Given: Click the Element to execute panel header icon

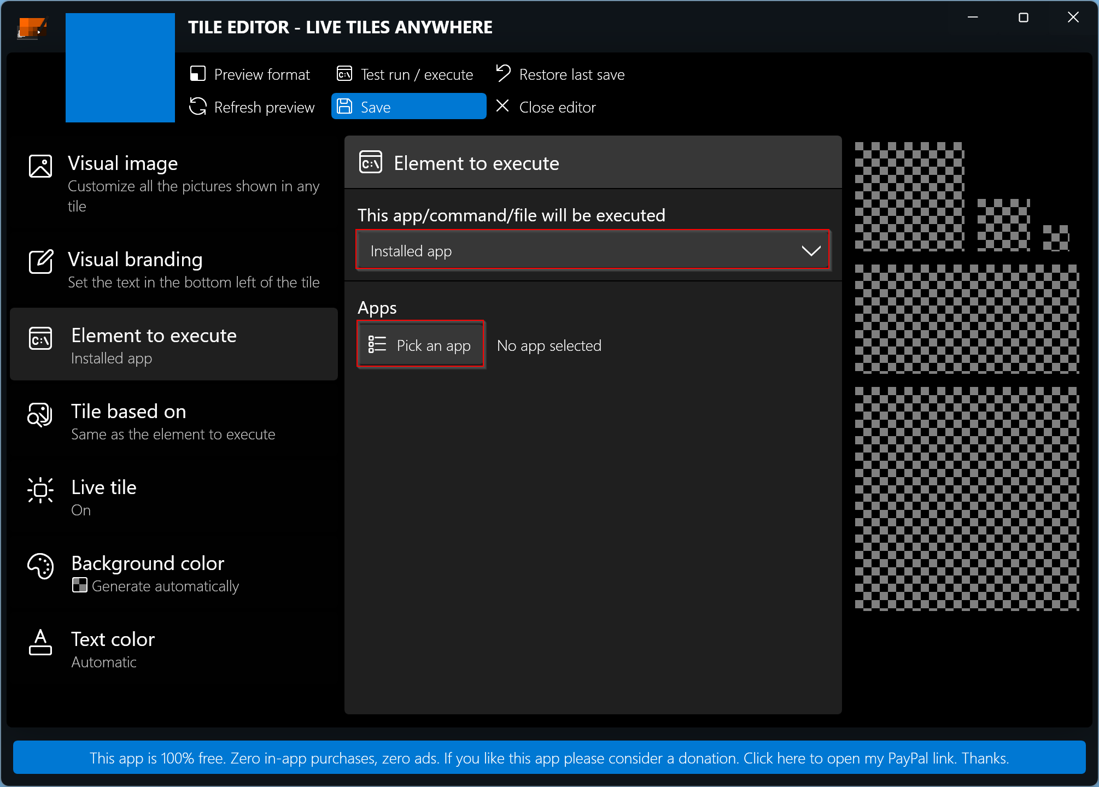Looking at the screenshot, I should (371, 162).
